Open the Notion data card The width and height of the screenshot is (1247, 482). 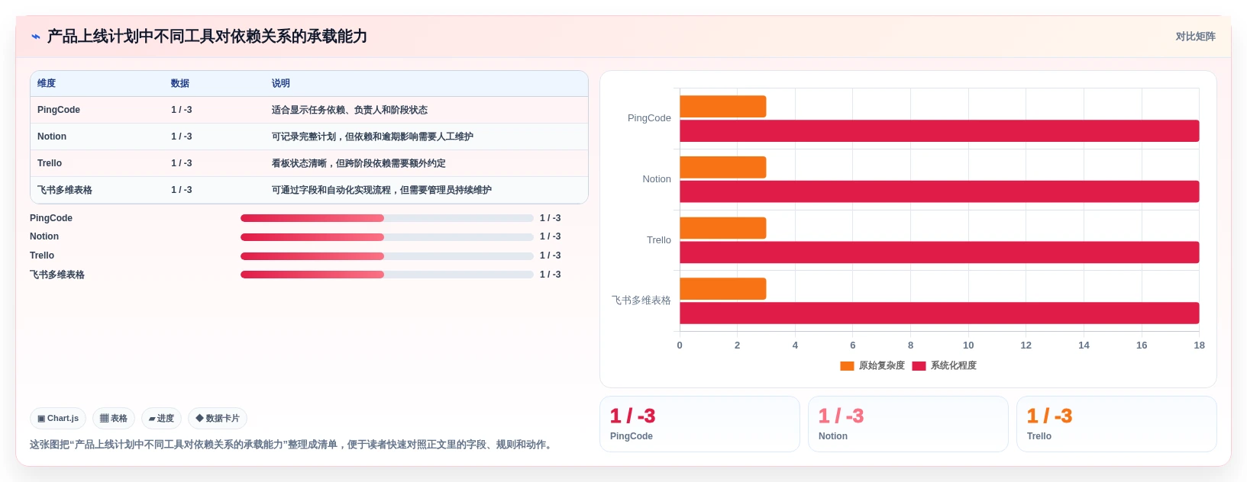[x=908, y=424]
